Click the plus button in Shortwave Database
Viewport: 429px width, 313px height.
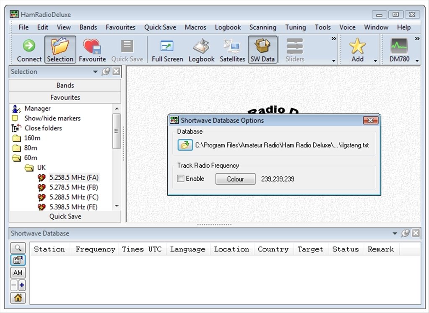22,285
